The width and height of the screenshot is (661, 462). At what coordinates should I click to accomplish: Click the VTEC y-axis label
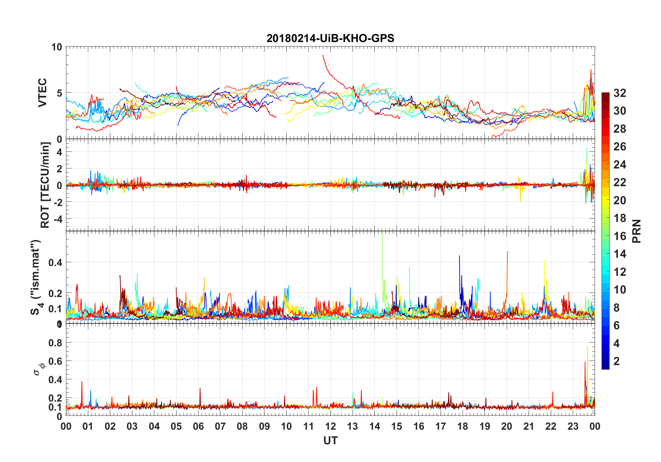point(42,93)
